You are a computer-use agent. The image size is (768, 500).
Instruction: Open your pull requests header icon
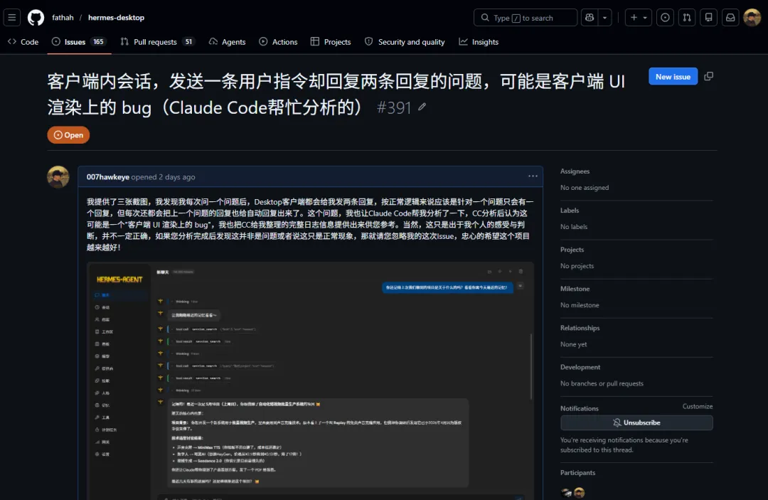pos(687,18)
